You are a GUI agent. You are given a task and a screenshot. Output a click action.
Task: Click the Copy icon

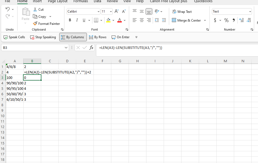click(35, 17)
